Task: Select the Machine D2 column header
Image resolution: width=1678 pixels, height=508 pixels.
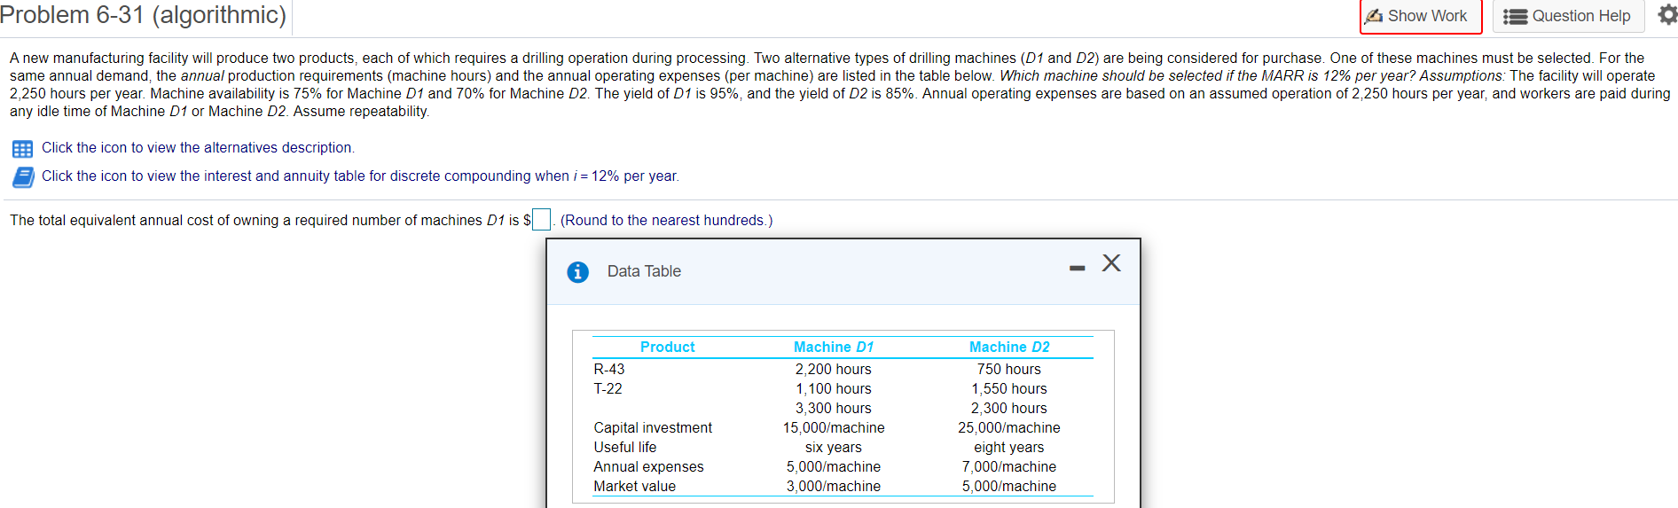Action: tap(1008, 348)
